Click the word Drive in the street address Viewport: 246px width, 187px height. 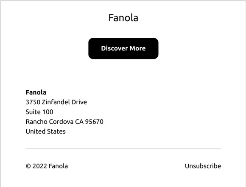pos(79,102)
